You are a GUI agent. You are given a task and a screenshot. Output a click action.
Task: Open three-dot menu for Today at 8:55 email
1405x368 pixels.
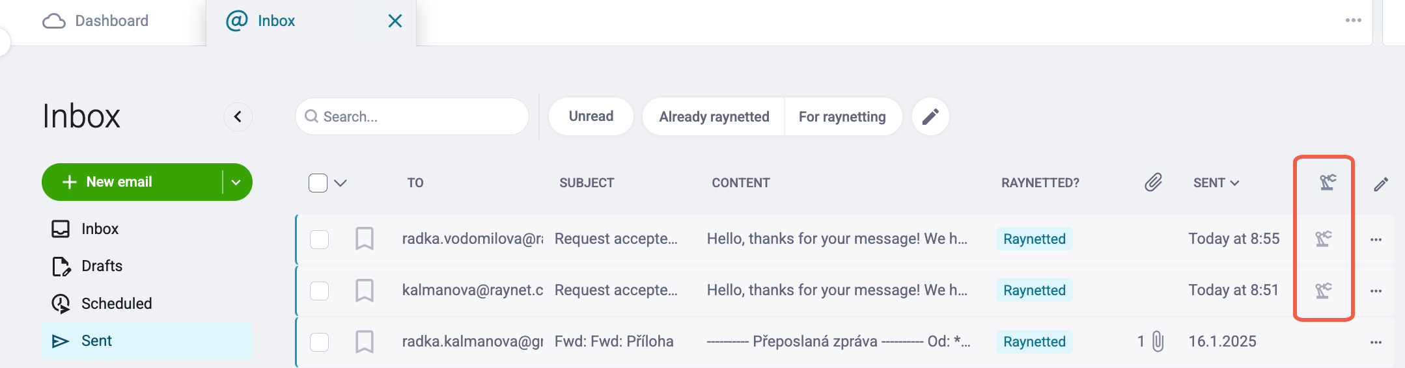[x=1376, y=239]
